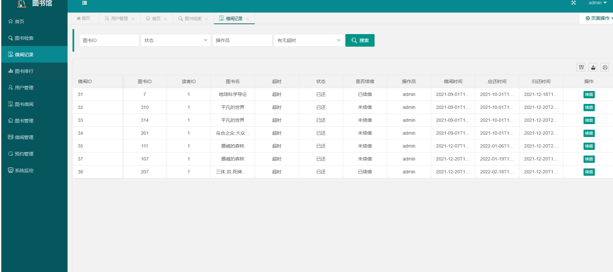Click borrow date 2021-12-07T1... cell
The width and height of the screenshot is (613, 272).
453,146
